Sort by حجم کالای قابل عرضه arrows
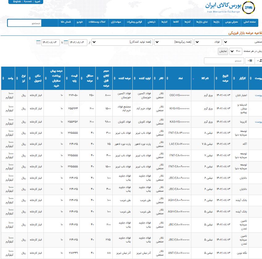 [98, 78]
